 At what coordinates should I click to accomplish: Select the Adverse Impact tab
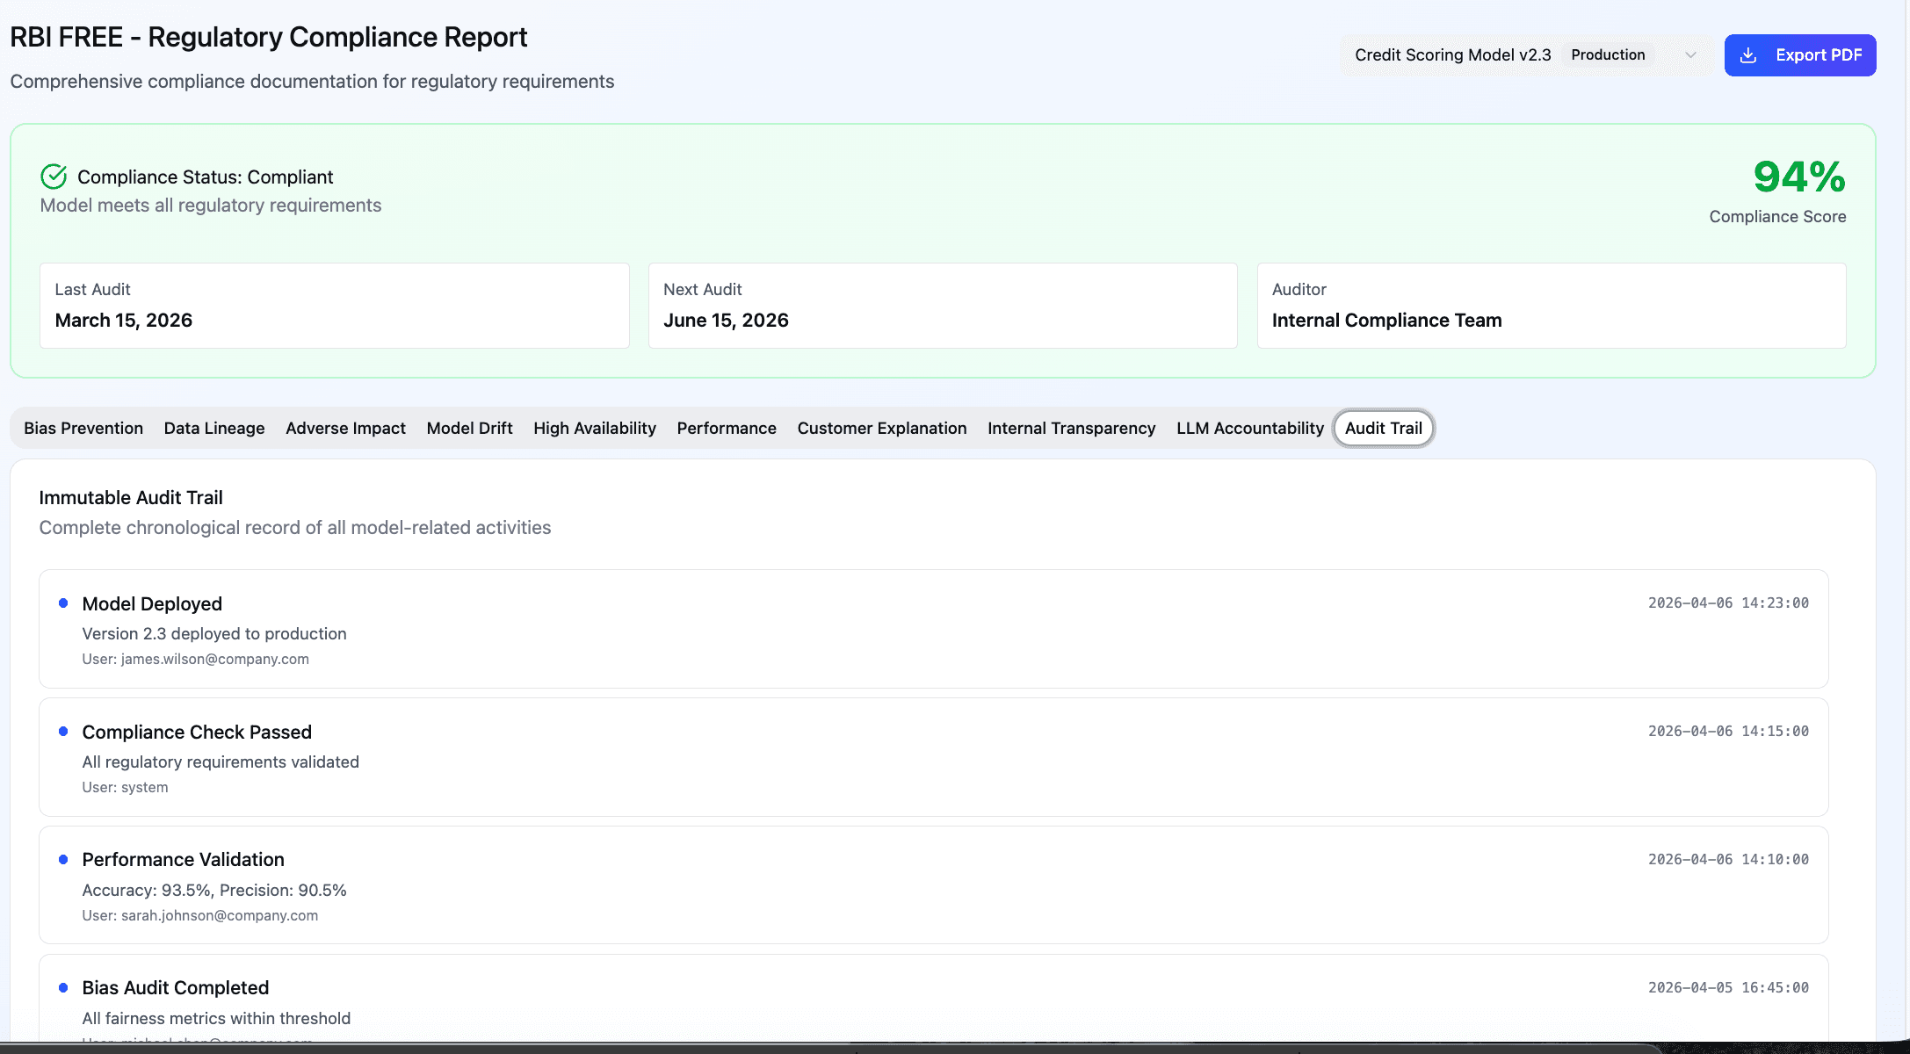pyautogui.click(x=345, y=428)
